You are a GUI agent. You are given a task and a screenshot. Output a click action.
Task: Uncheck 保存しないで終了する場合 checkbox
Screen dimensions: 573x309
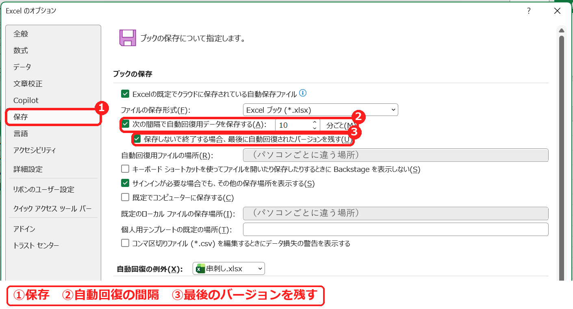[x=137, y=139]
